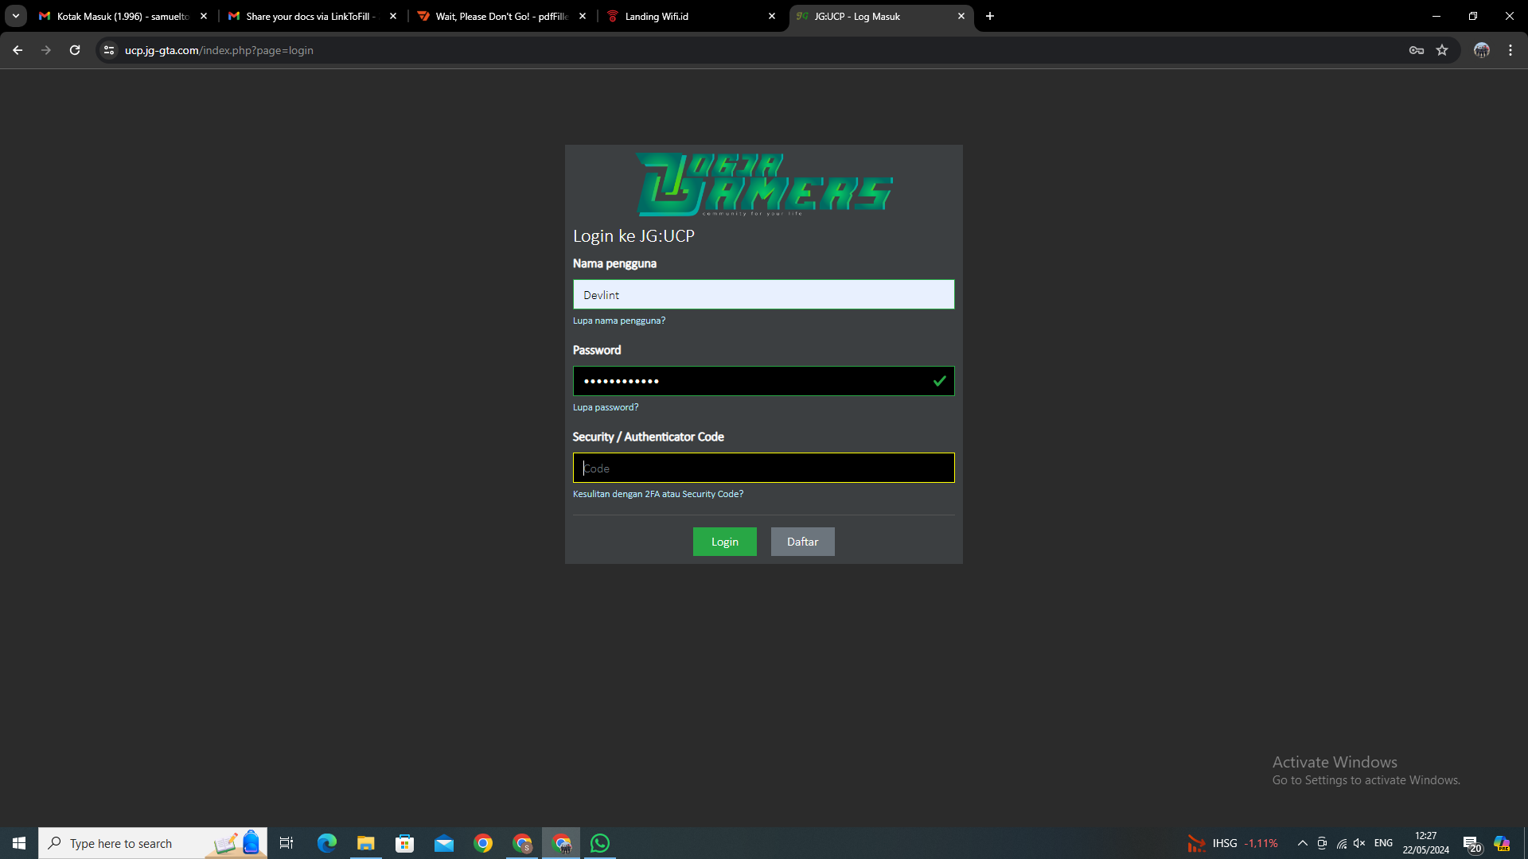The height and width of the screenshot is (859, 1528).
Task: Open the password manager key icon
Action: coord(1417,50)
